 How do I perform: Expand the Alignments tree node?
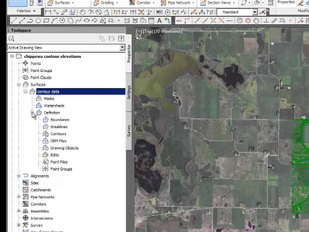(x=19, y=176)
